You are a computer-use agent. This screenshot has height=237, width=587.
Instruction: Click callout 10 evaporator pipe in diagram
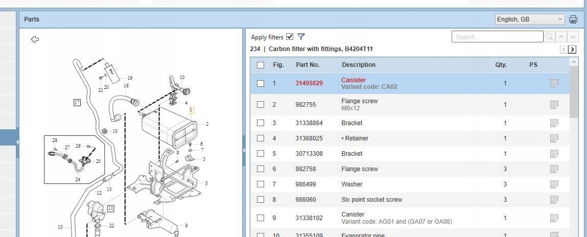(x=182, y=78)
